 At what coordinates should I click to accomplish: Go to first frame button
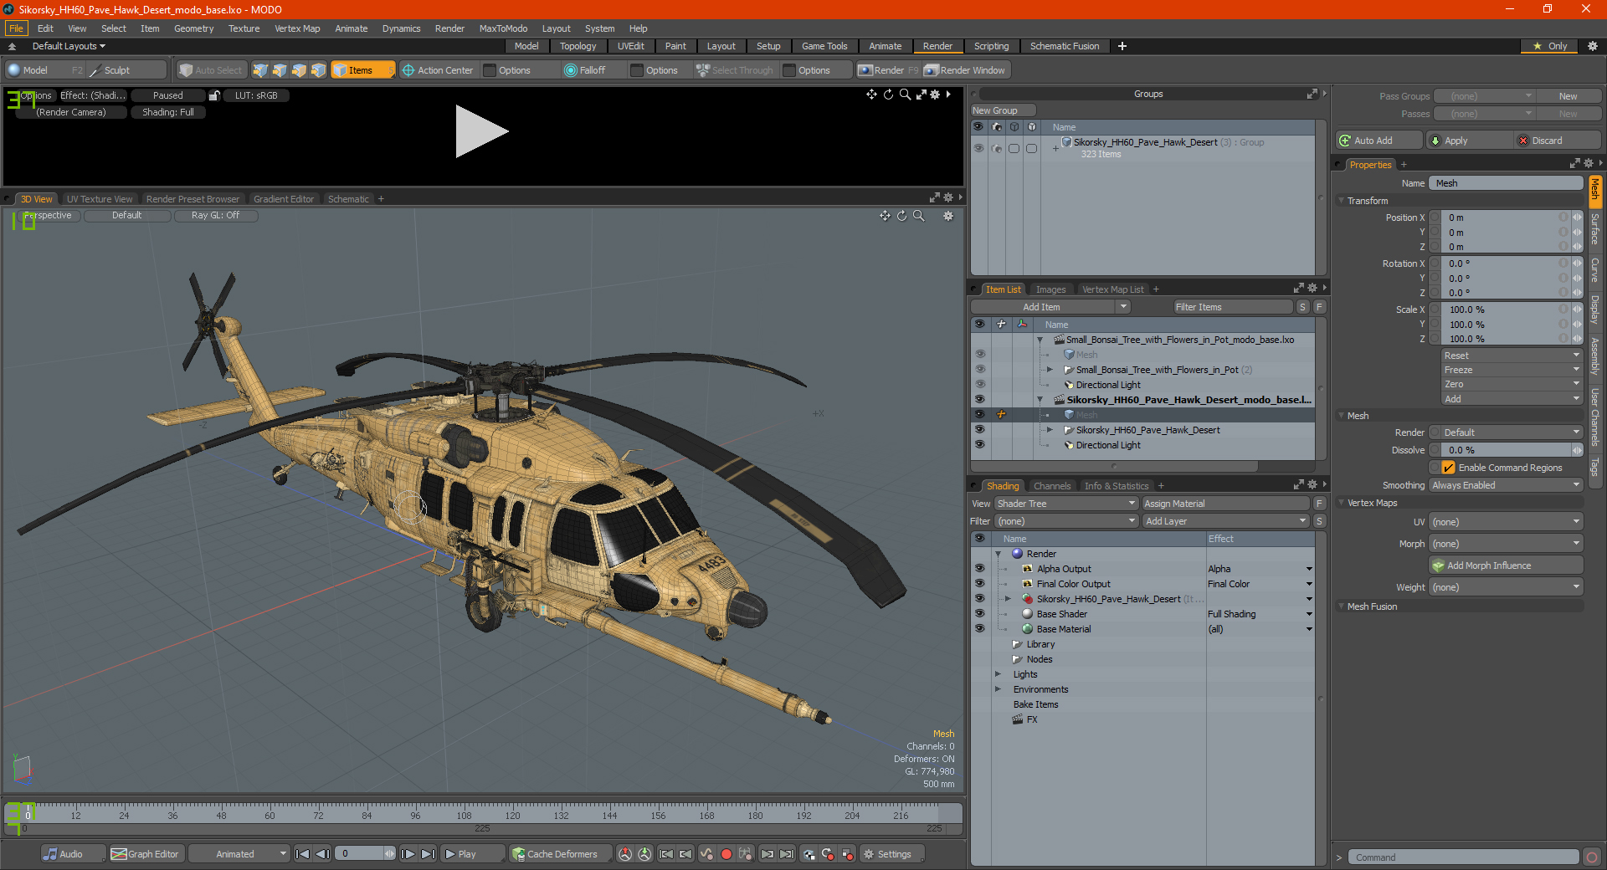coord(303,854)
